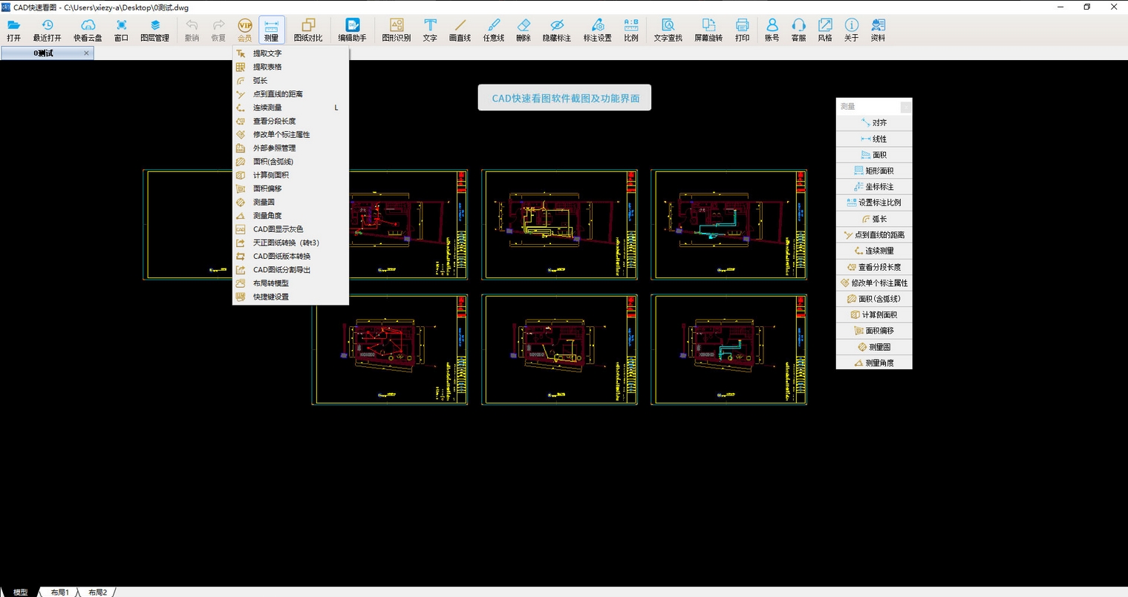Select the 文字 text tool

pyautogui.click(x=430, y=30)
